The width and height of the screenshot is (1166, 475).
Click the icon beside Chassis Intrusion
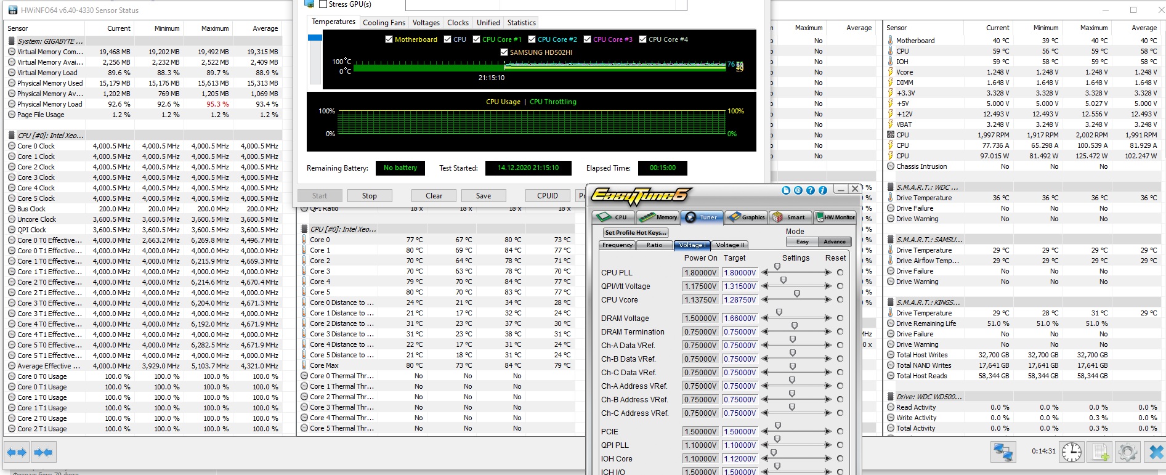coord(891,166)
